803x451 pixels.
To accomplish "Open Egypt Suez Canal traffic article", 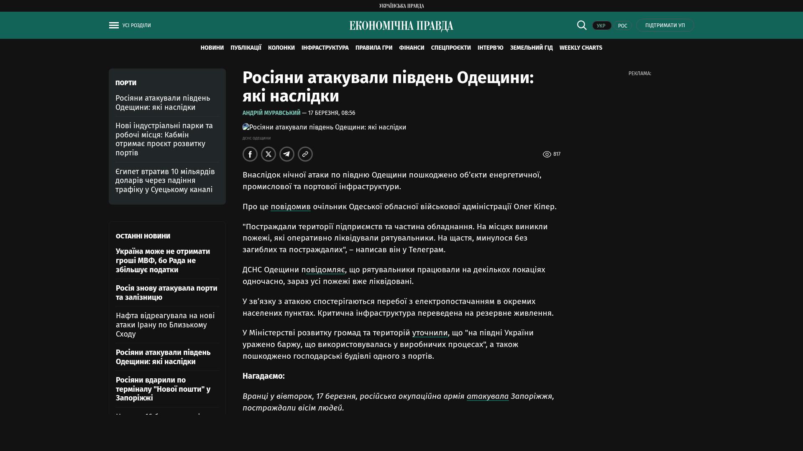I will pyautogui.click(x=165, y=180).
